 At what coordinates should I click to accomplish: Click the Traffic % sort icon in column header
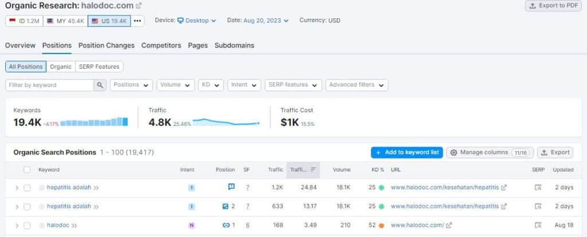(314, 169)
